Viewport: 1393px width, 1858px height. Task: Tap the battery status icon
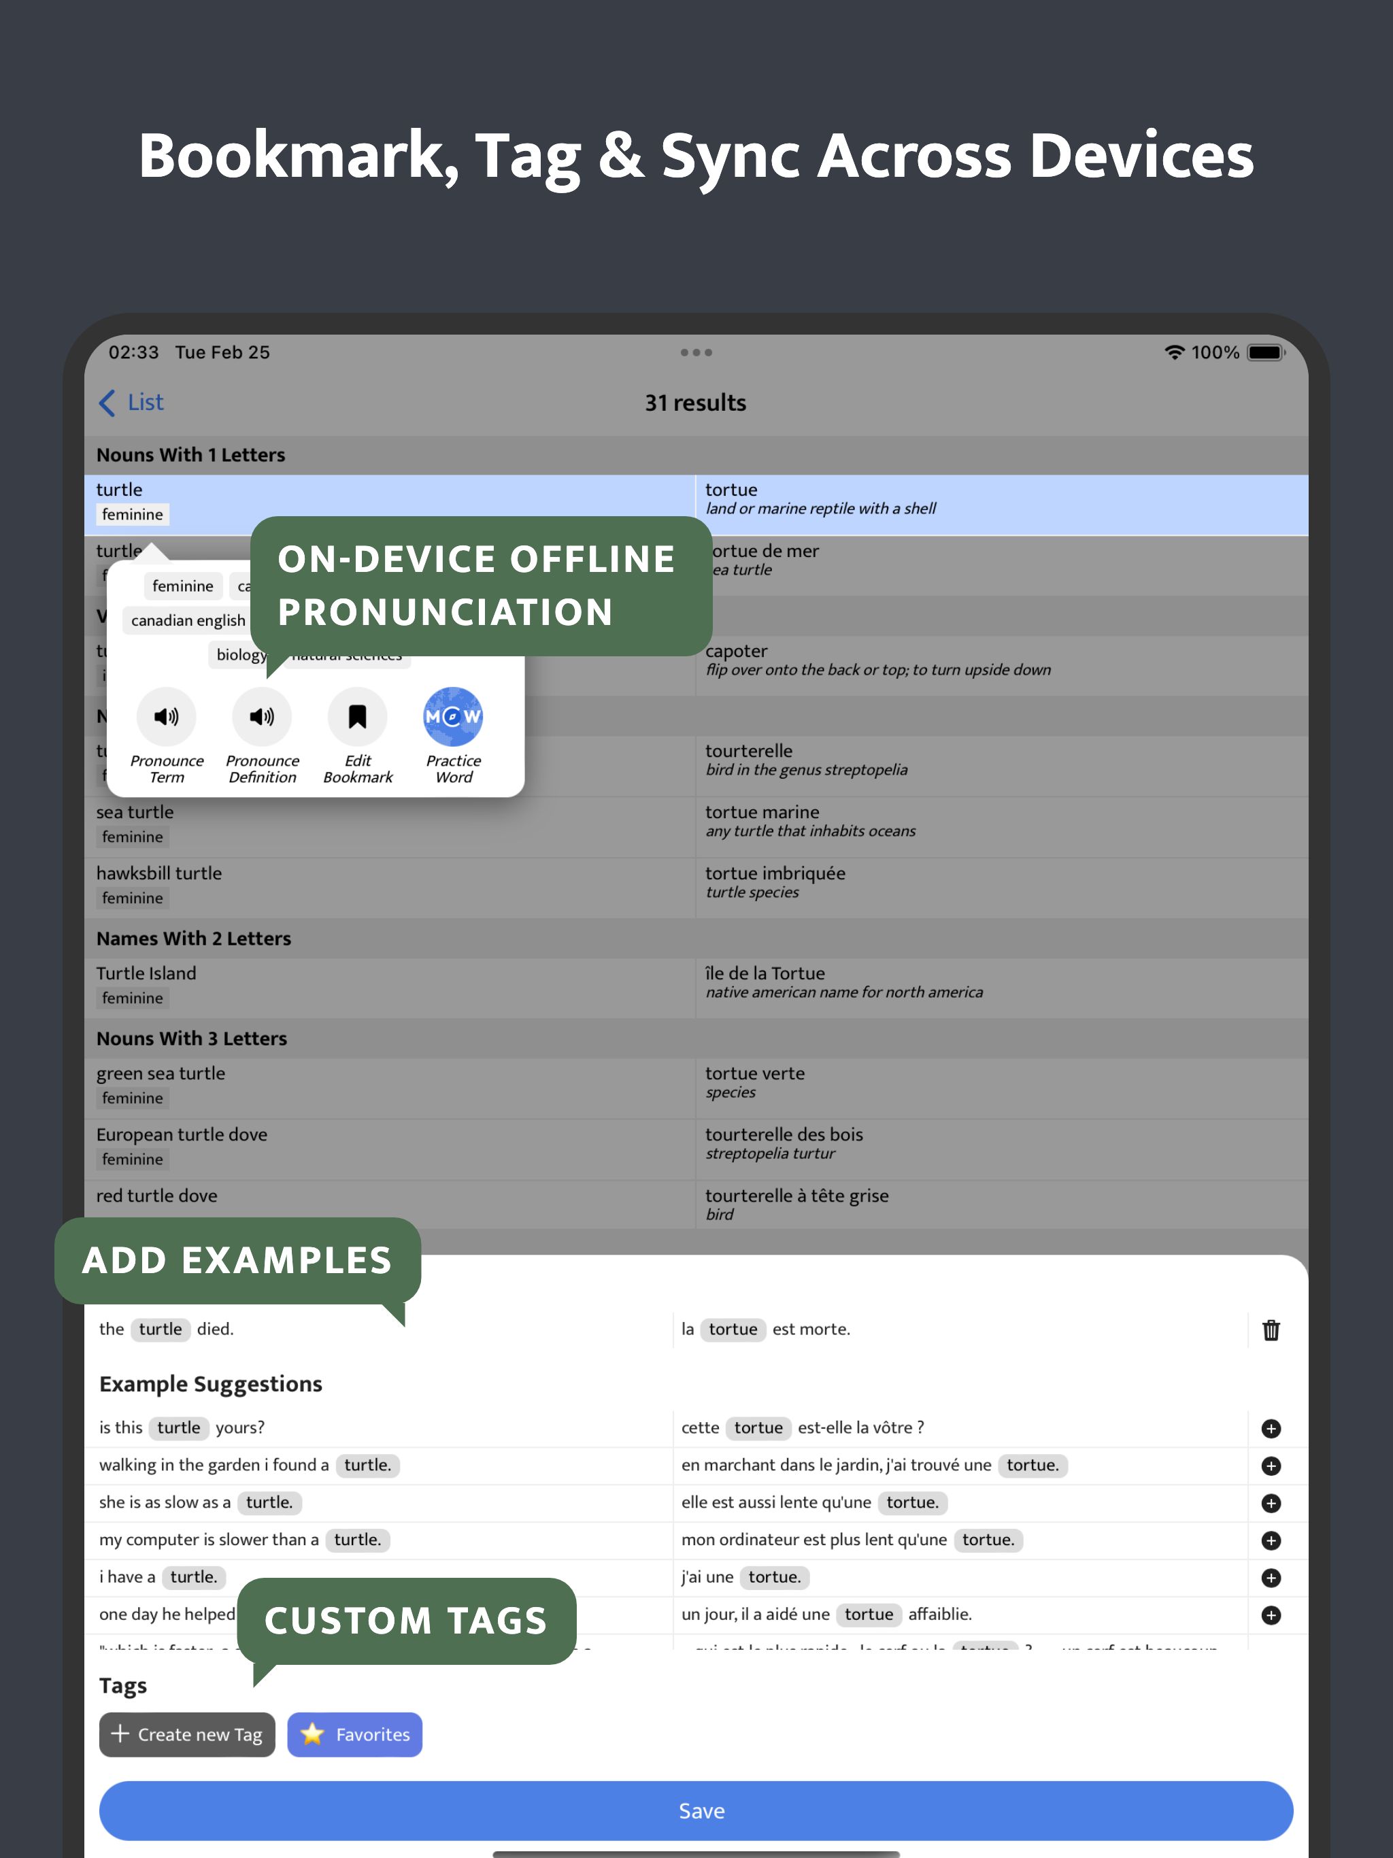click(x=1265, y=353)
